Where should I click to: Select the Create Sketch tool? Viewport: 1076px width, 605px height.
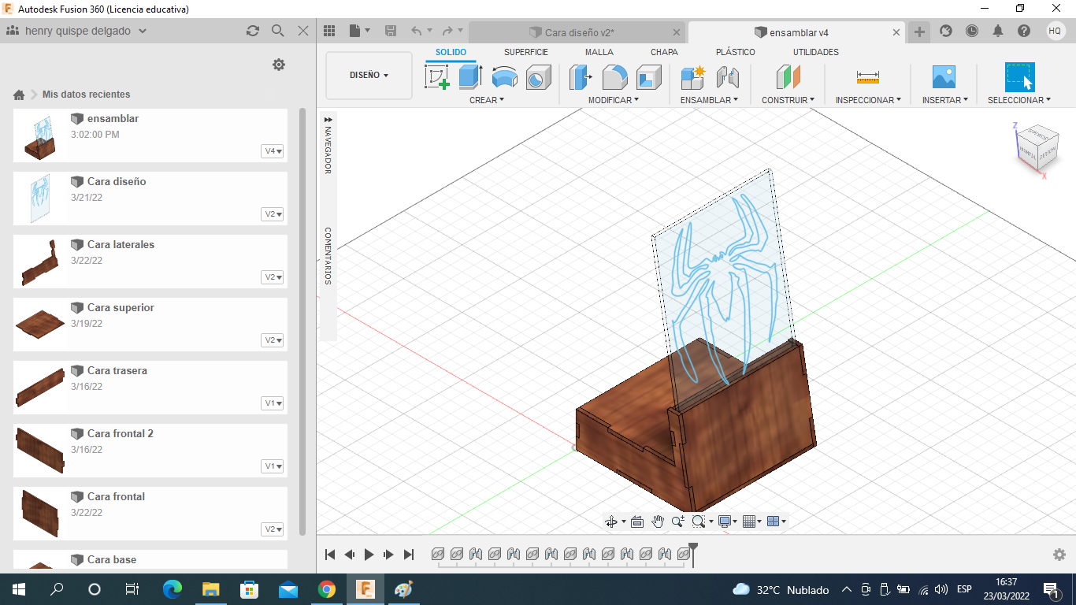[437, 77]
